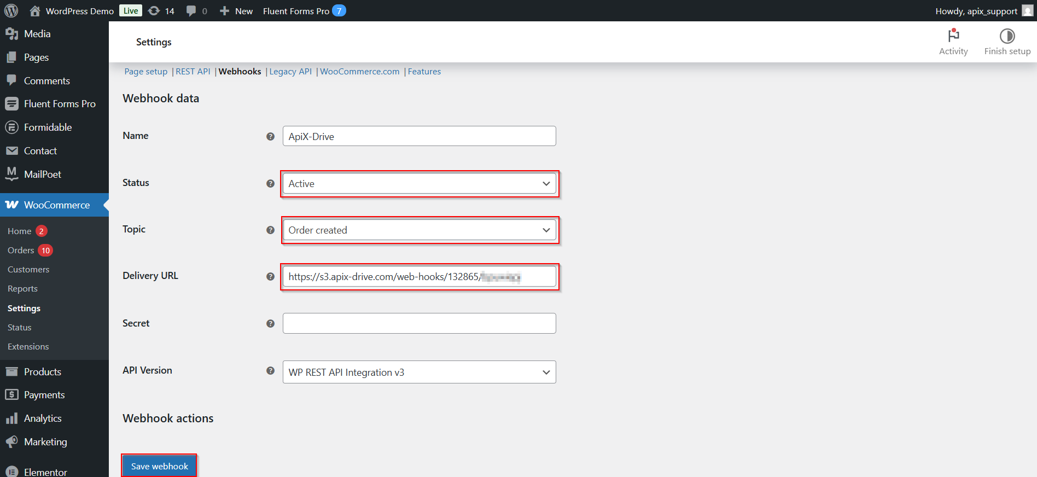Open Features settings tab
Viewport: 1037px width, 477px height.
coord(424,72)
